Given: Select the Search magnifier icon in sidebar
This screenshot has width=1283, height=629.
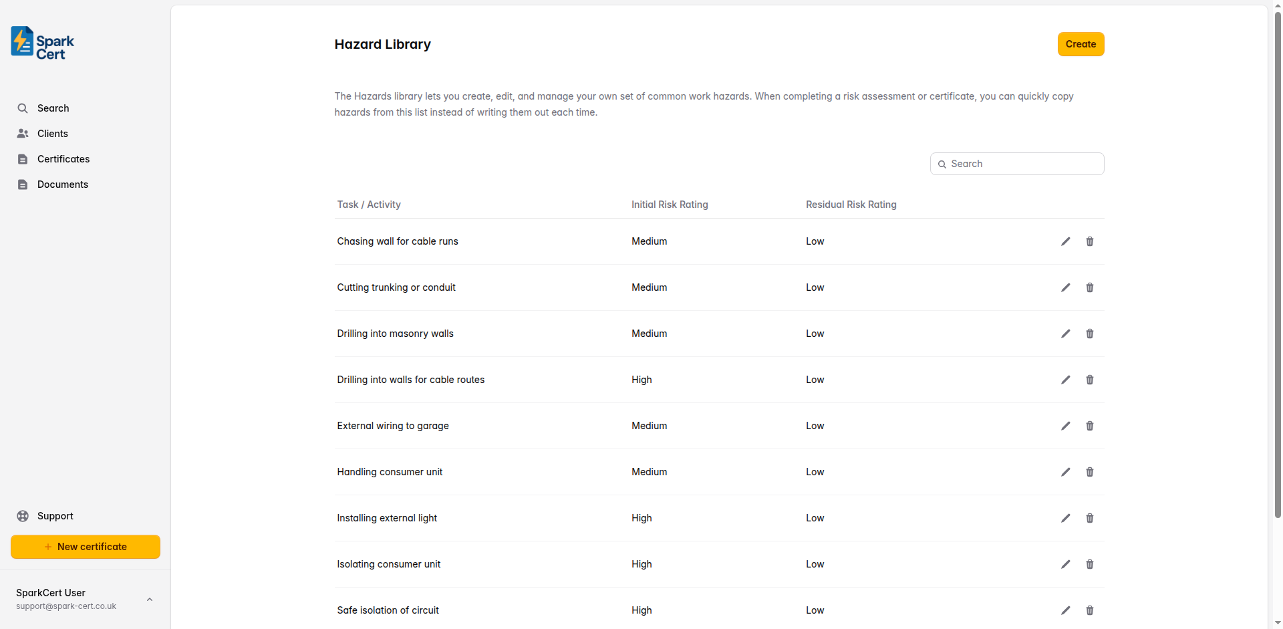Looking at the screenshot, I should coord(23,108).
